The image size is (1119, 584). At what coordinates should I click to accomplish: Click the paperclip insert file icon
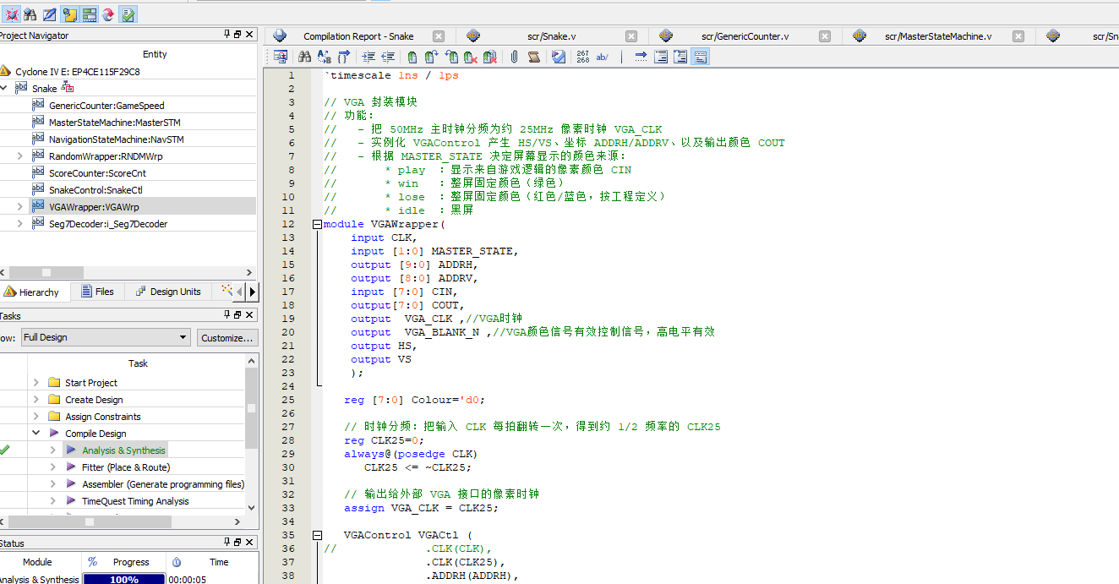[x=514, y=57]
